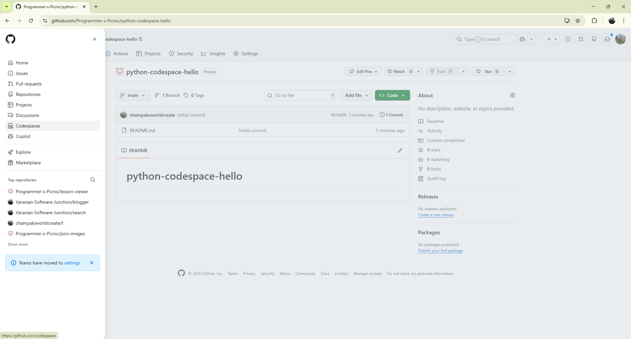Expand the Watch options dropdown arrow
631x339 pixels.
(x=418, y=71)
